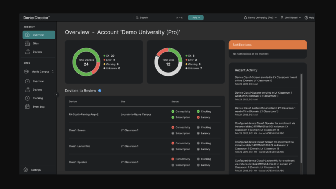336x189 pixels.
Task: Open Settings via the gear icon
Action: [25, 170]
